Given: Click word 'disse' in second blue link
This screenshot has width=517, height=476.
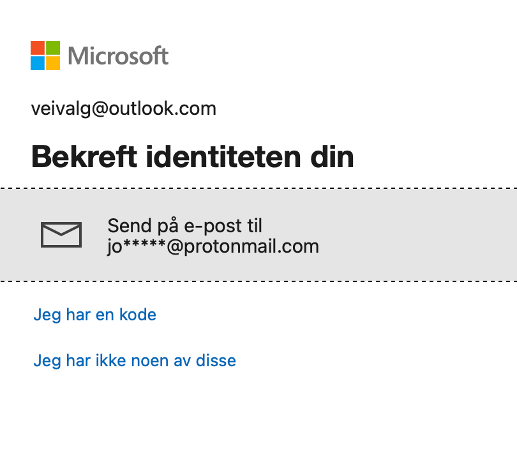Looking at the screenshot, I should point(217,361).
